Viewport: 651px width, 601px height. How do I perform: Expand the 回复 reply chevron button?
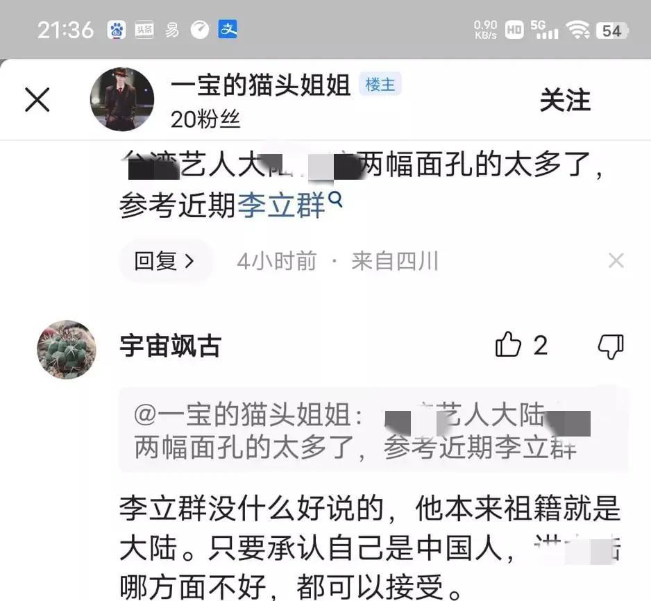tap(164, 262)
